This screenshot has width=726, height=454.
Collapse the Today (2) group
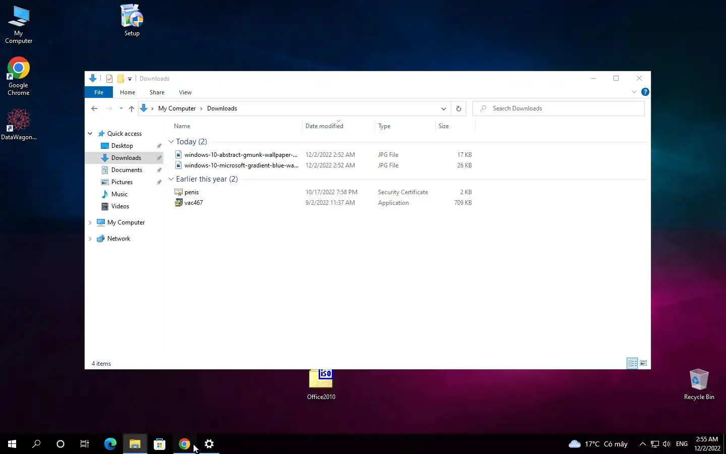point(171,142)
